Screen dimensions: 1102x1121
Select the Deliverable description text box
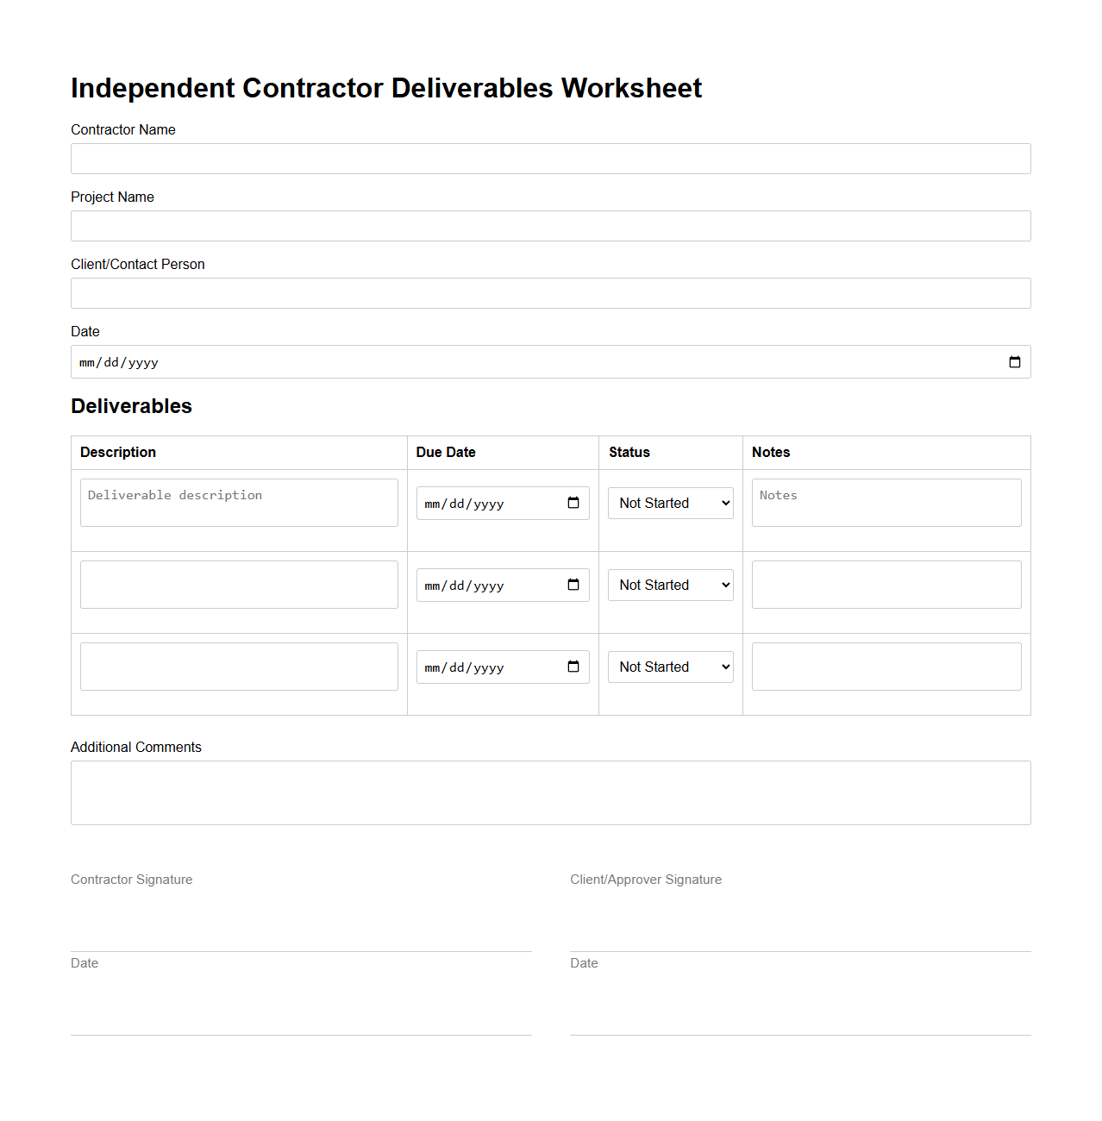(x=239, y=503)
